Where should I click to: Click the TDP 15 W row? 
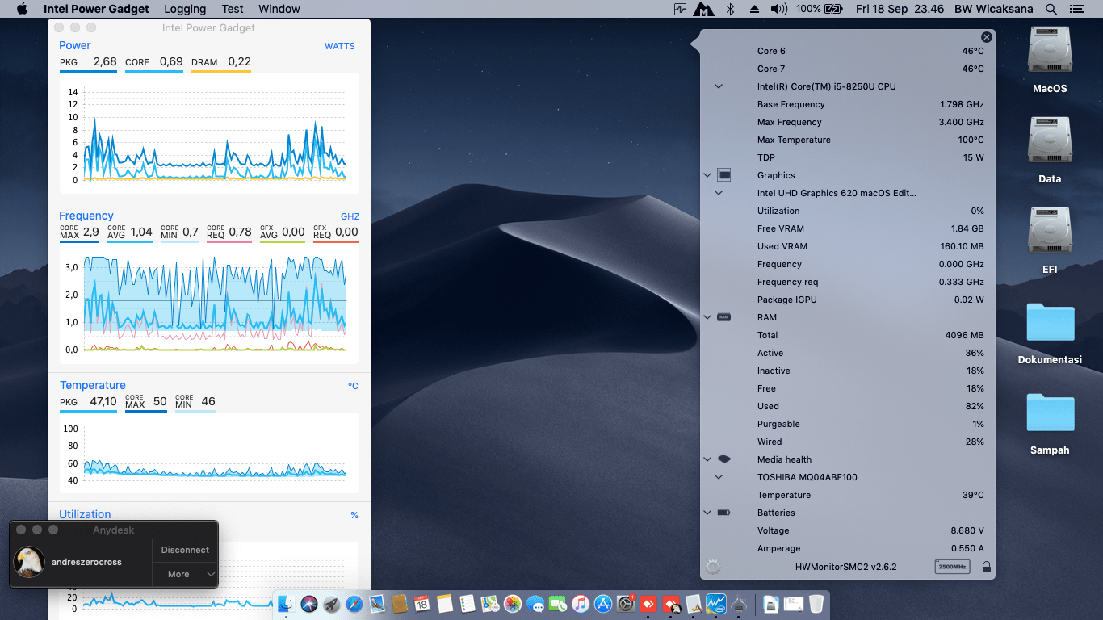[848, 157]
